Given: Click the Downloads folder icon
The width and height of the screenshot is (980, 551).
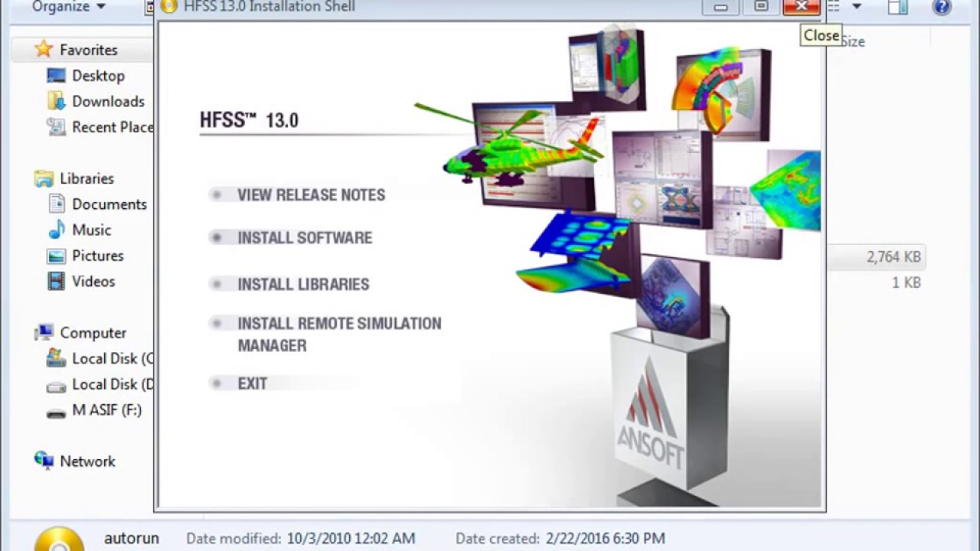Looking at the screenshot, I should click(x=56, y=101).
